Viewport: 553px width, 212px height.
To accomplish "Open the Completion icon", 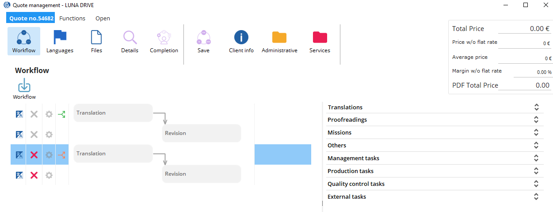I will [164, 38].
